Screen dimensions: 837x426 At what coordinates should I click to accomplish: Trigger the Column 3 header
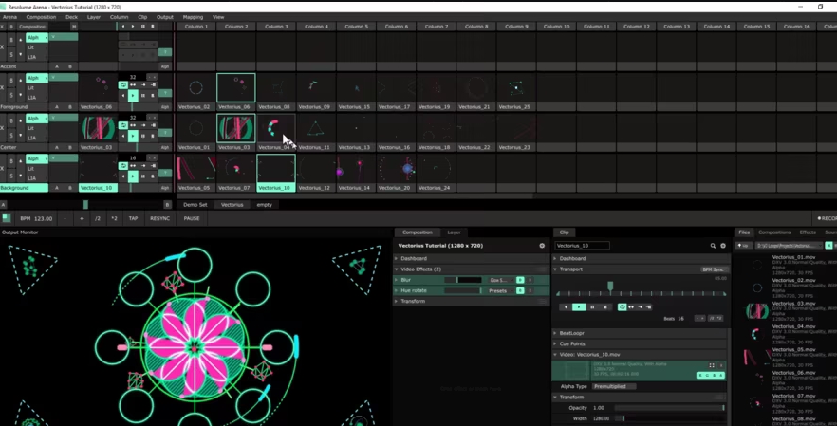tap(276, 27)
